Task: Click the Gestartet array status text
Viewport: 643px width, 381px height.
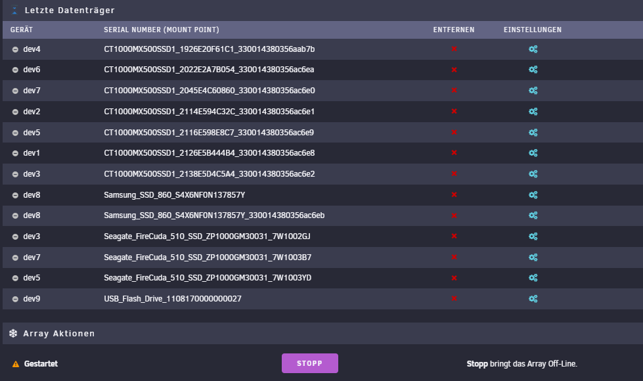Action: pos(41,364)
